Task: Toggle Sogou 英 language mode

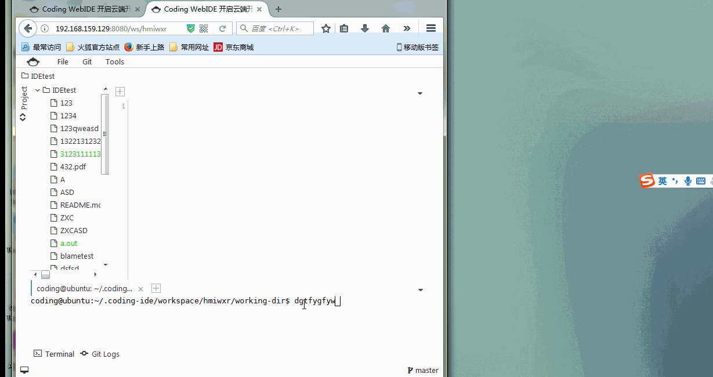Action: pyautogui.click(x=662, y=181)
